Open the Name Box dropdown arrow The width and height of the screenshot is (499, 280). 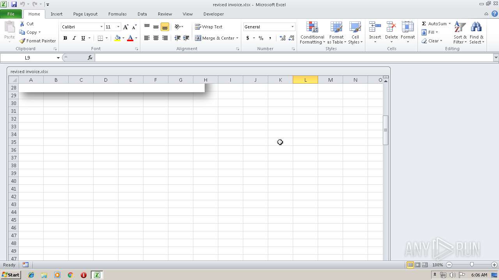[58, 58]
